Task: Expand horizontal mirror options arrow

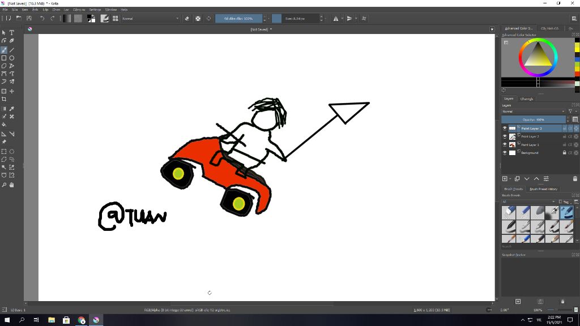Action: pyautogui.click(x=342, y=19)
